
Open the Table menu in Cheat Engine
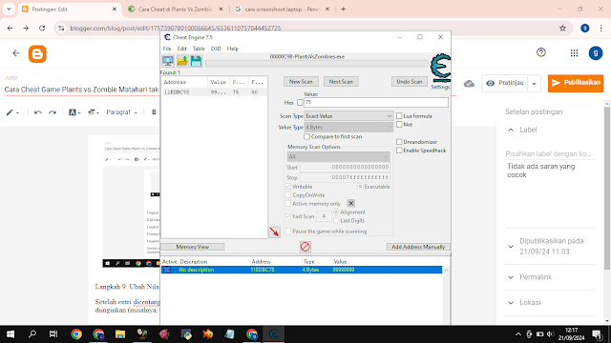point(199,49)
